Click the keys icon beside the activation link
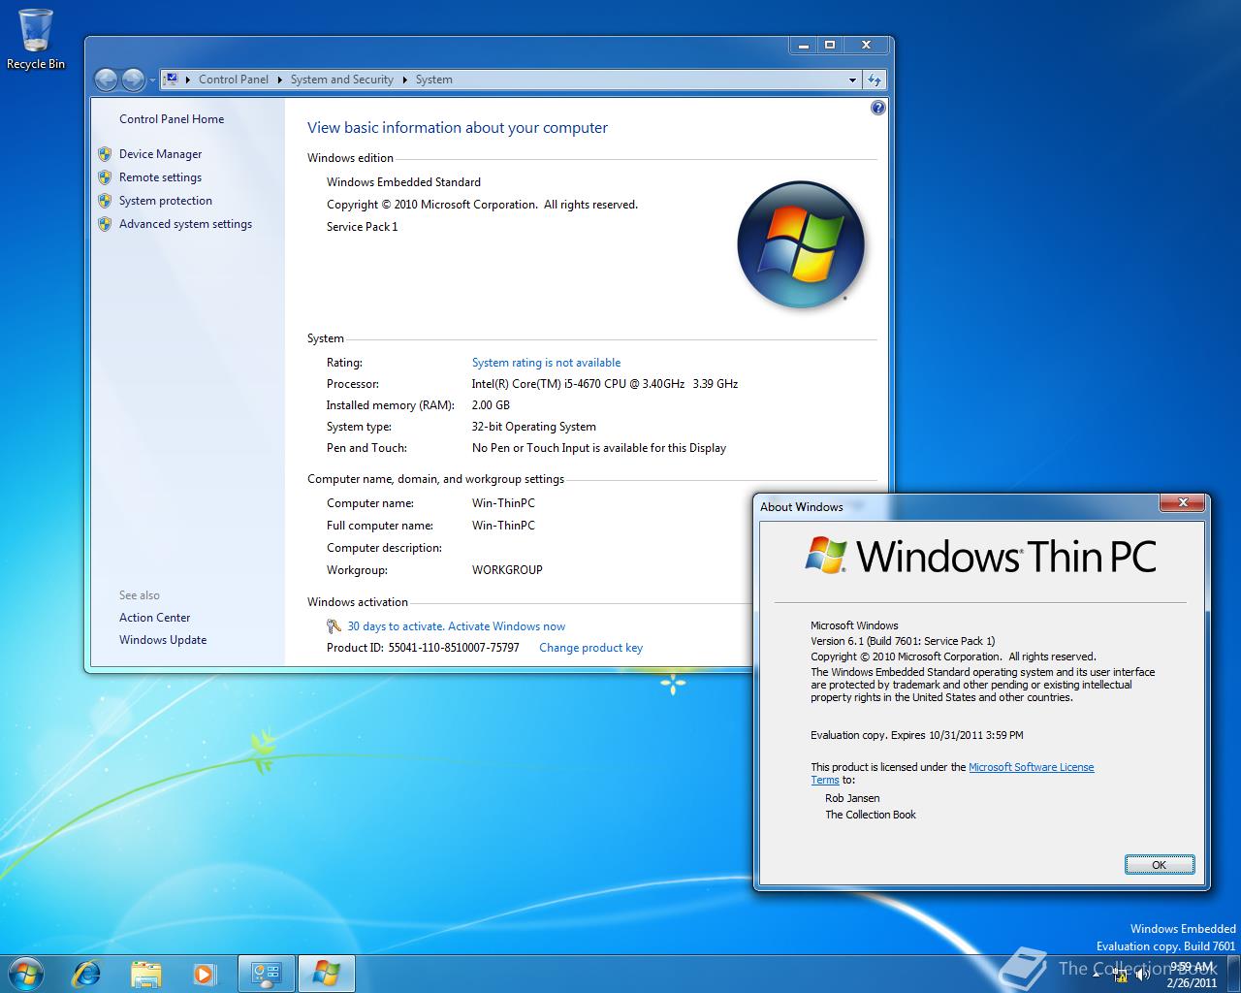 coord(334,626)
